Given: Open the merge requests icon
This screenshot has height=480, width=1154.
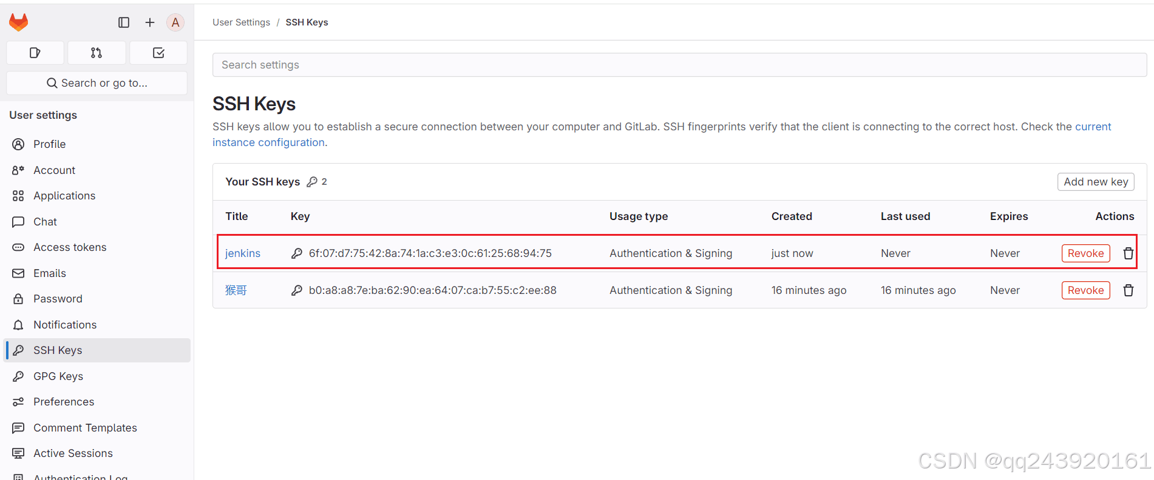Looking at the screenshot, I should 97,53.
